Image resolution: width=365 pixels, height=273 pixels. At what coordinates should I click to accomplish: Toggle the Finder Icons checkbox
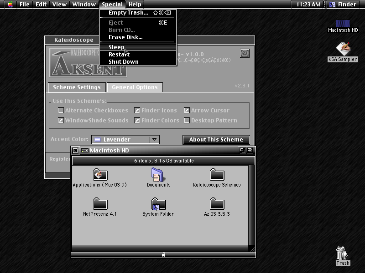pos(137,110)
